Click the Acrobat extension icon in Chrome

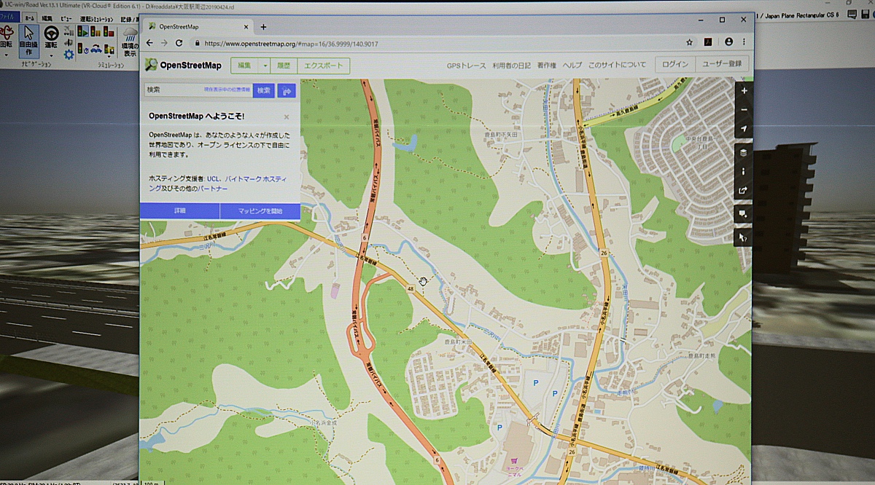pos(707,42)
